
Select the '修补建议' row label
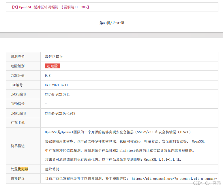pyautogui.click(x=18, y=179)
